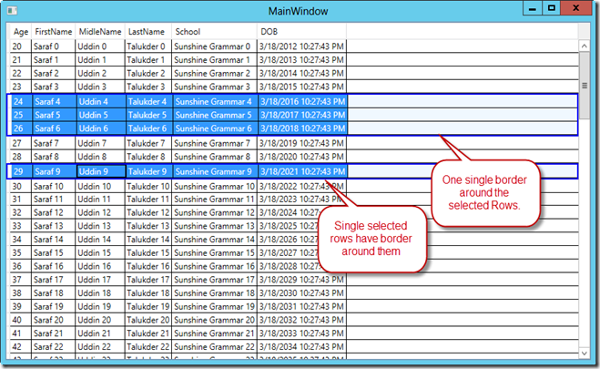
Task: Select the cell 'Talukder 12'
Action: [148, 212]
